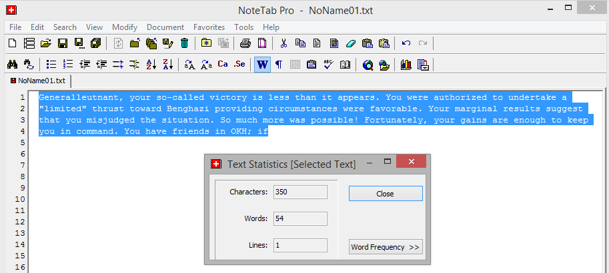The image size is (609, 273).
Task: Open print preview with the pink page icon
Action: 262,43
